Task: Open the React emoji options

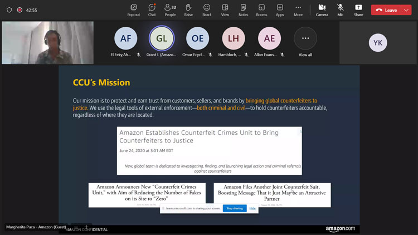Action: [x=207, y=9]
